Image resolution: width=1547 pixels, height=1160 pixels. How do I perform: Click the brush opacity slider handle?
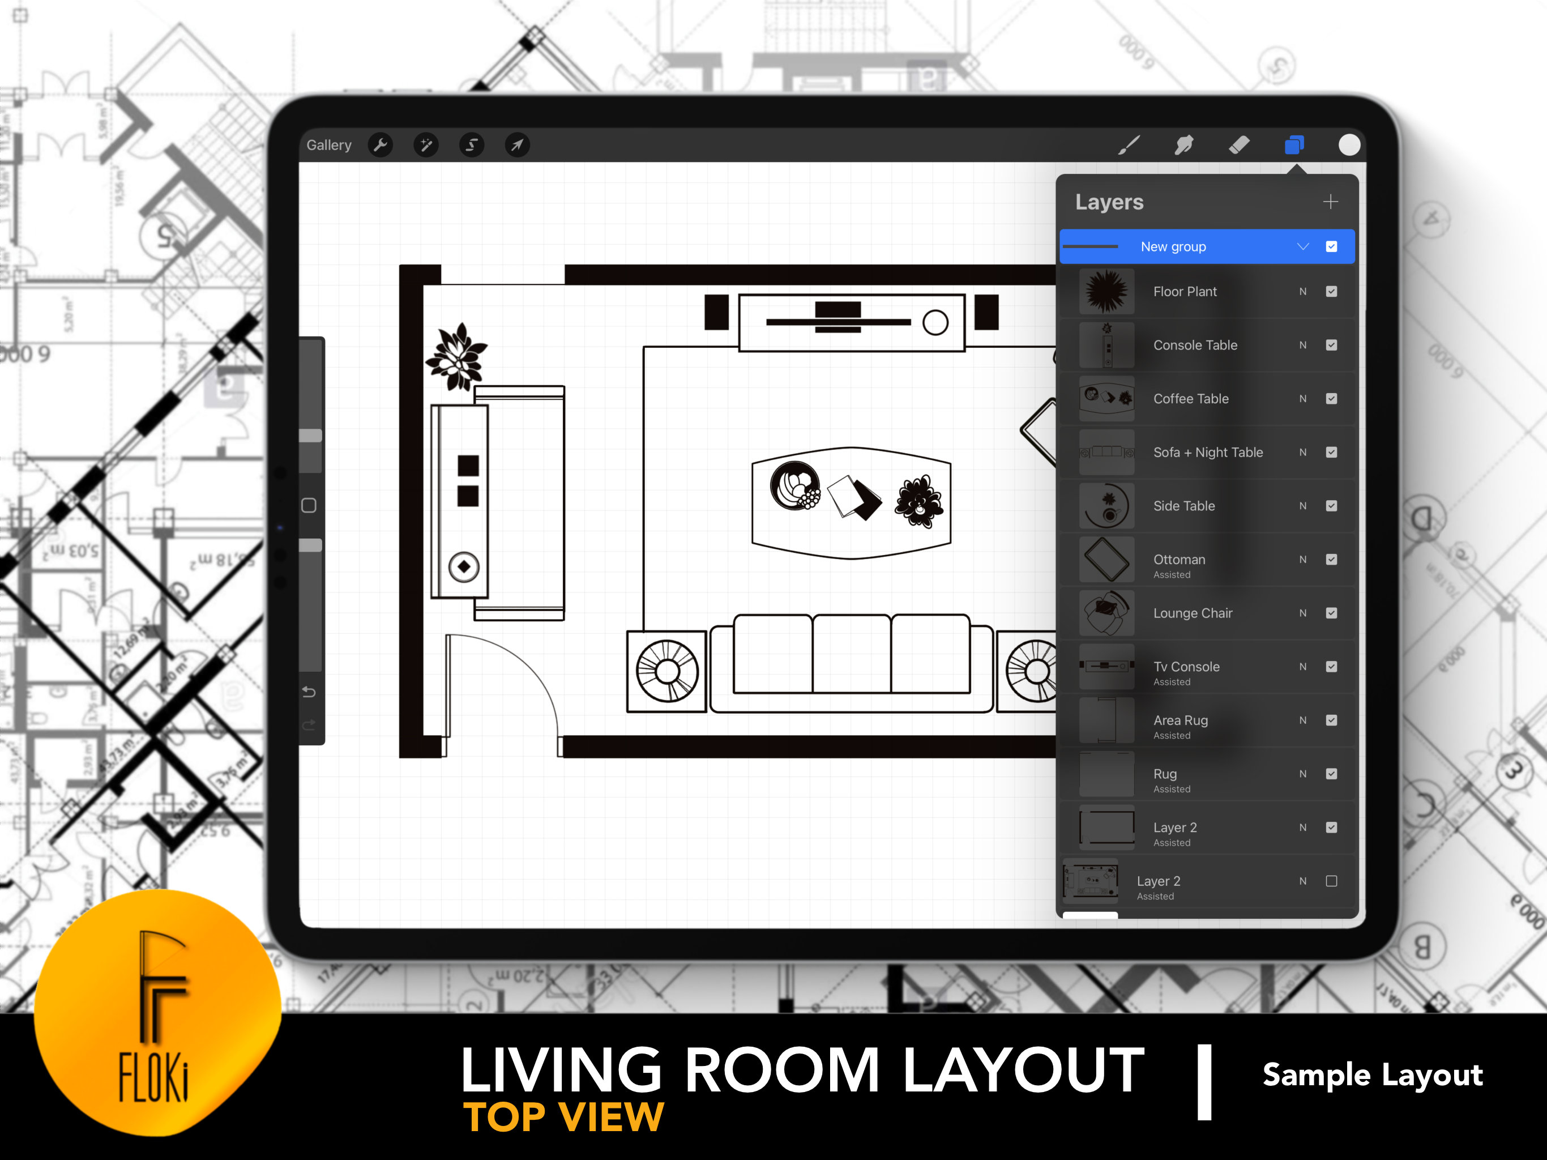click(x=310, y=545)
